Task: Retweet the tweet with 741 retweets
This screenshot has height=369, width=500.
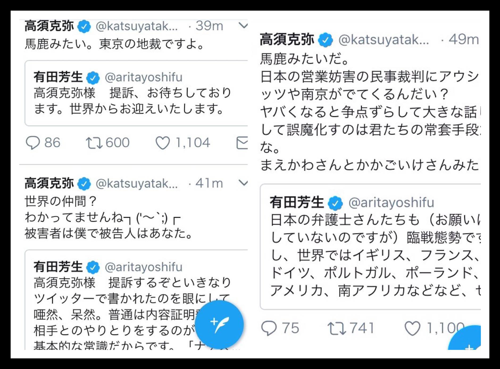Action: point(336,328)
